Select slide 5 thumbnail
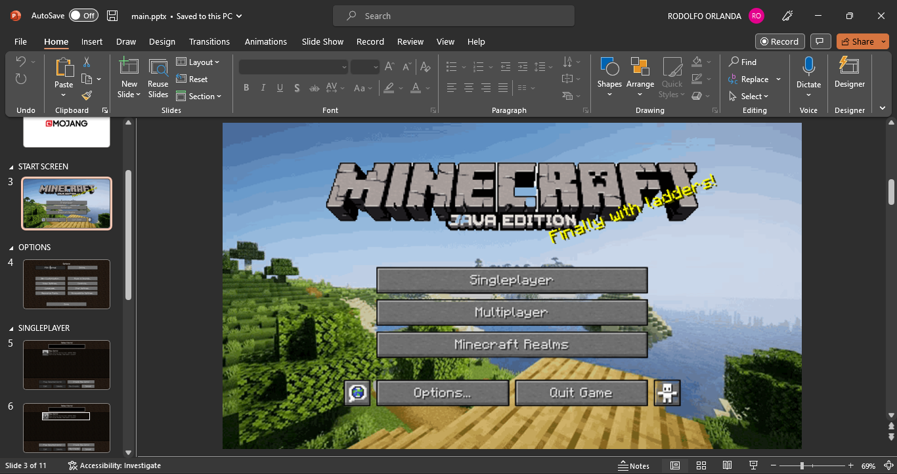This screenshot has height=474, width=897. click(67, 365)
